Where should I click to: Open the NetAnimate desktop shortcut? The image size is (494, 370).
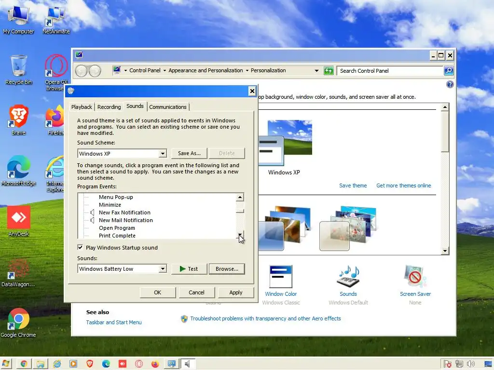[56, 20]
